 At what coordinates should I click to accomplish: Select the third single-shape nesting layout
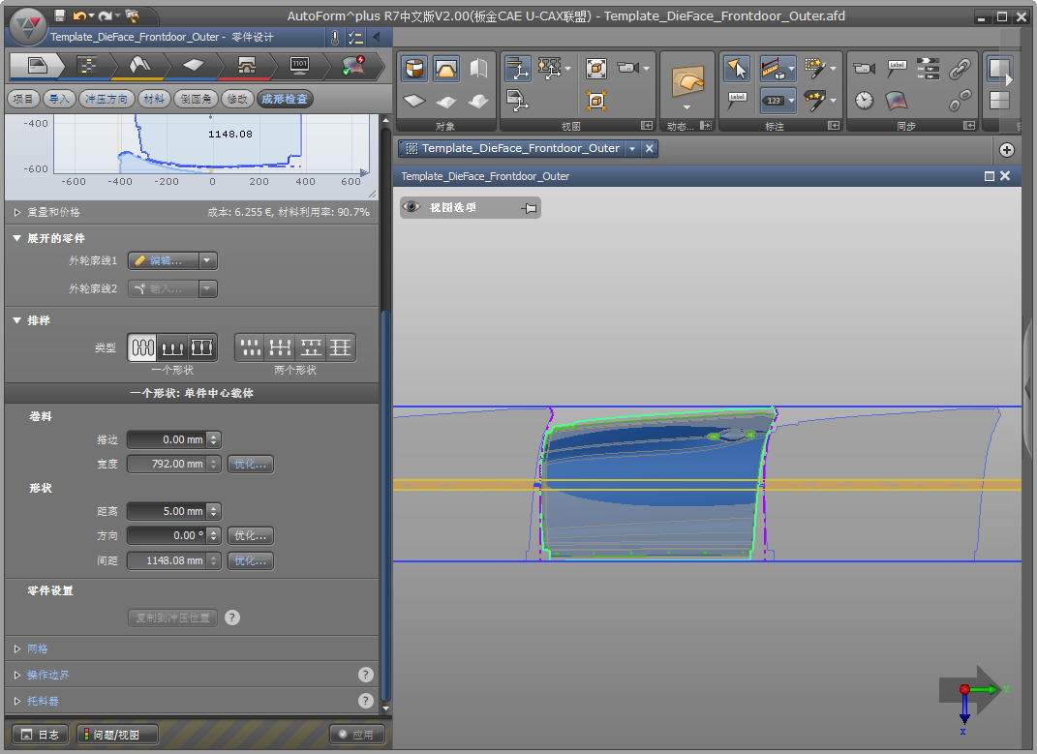[201, 347]
